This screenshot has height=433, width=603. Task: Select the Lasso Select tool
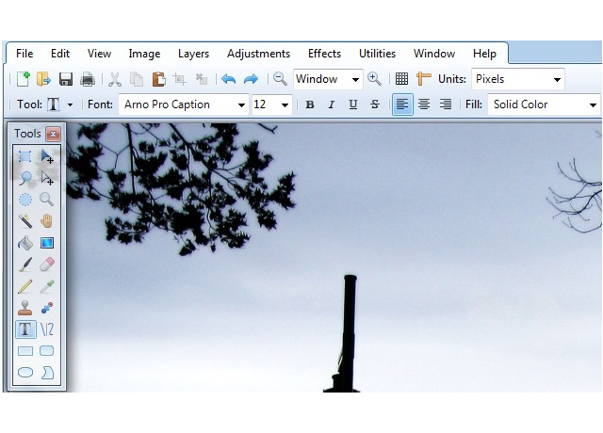25,178
